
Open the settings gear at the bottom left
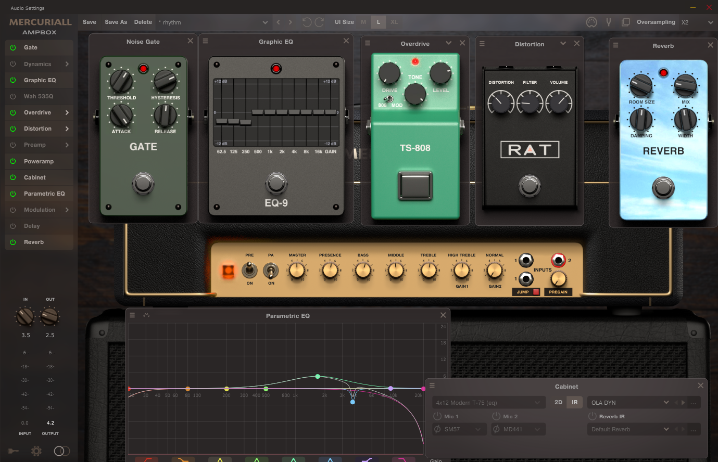click(36, 451)
